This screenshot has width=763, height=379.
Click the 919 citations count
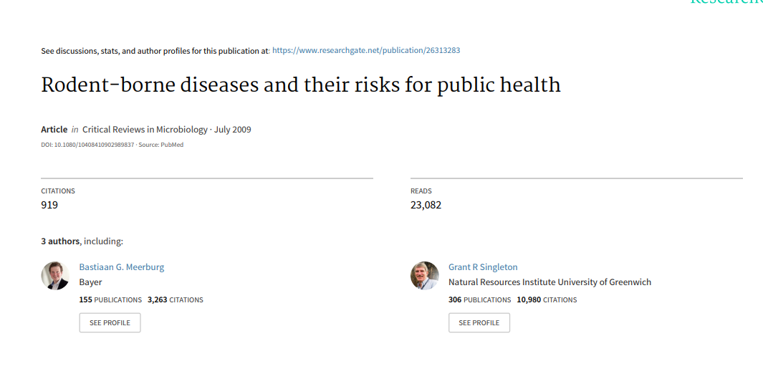coord(49,205)
